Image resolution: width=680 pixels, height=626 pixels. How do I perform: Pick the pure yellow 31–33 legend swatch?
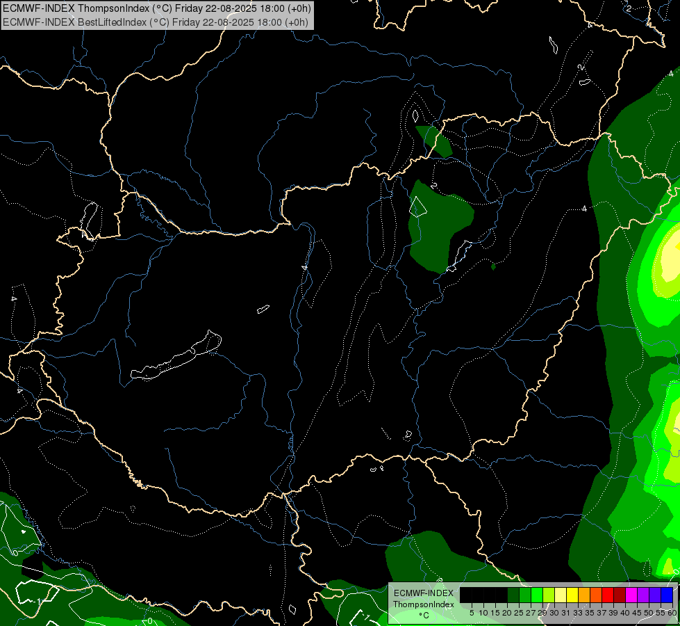click(x=572, y=595)
